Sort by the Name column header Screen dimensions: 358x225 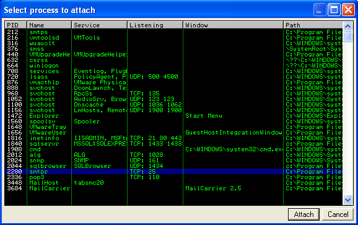pos(49,25)
